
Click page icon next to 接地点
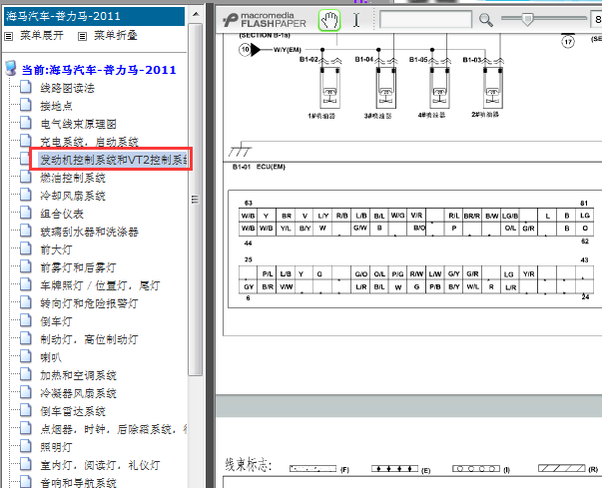(x=26, y=105)
